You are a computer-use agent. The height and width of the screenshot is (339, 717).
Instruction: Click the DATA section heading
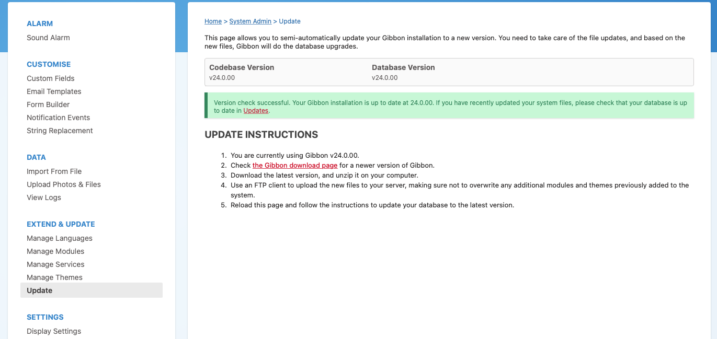tap(36, 157)
